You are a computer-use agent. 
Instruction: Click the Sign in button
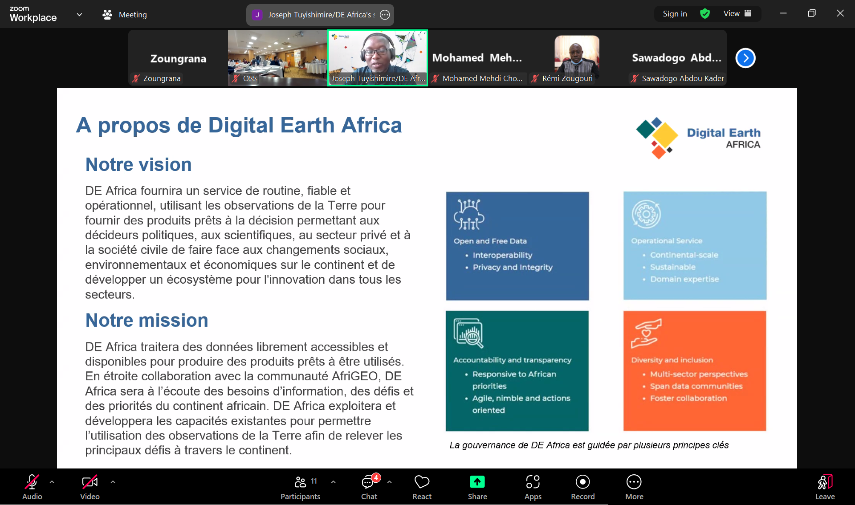[x=674, y=14]
